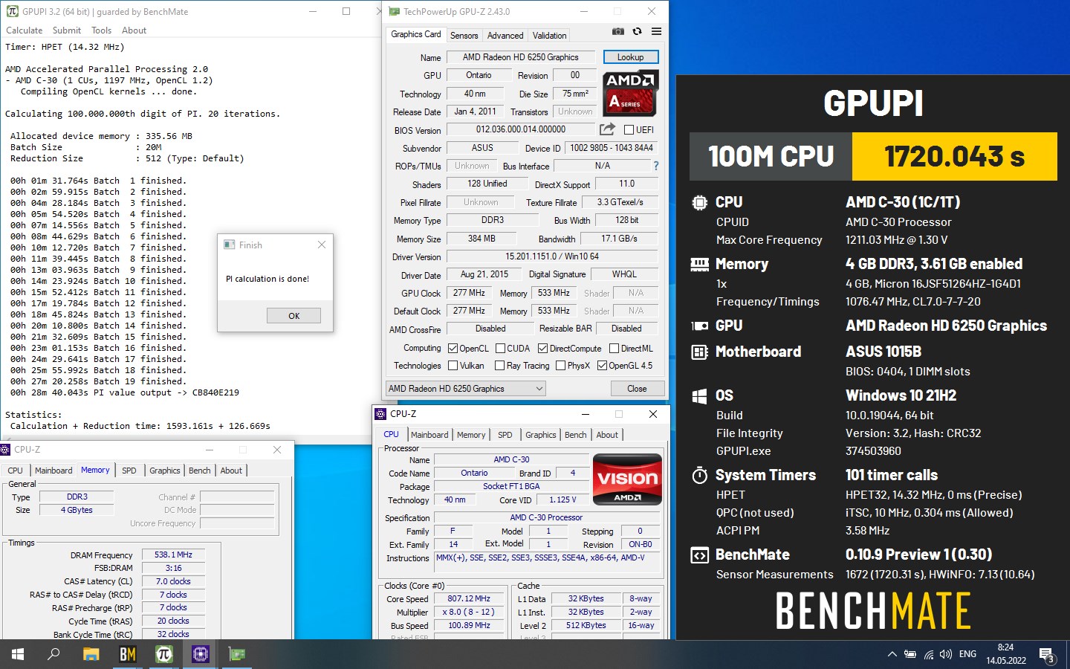Toggle the Ray Tracing checkbox

click(x=500, y=366)
